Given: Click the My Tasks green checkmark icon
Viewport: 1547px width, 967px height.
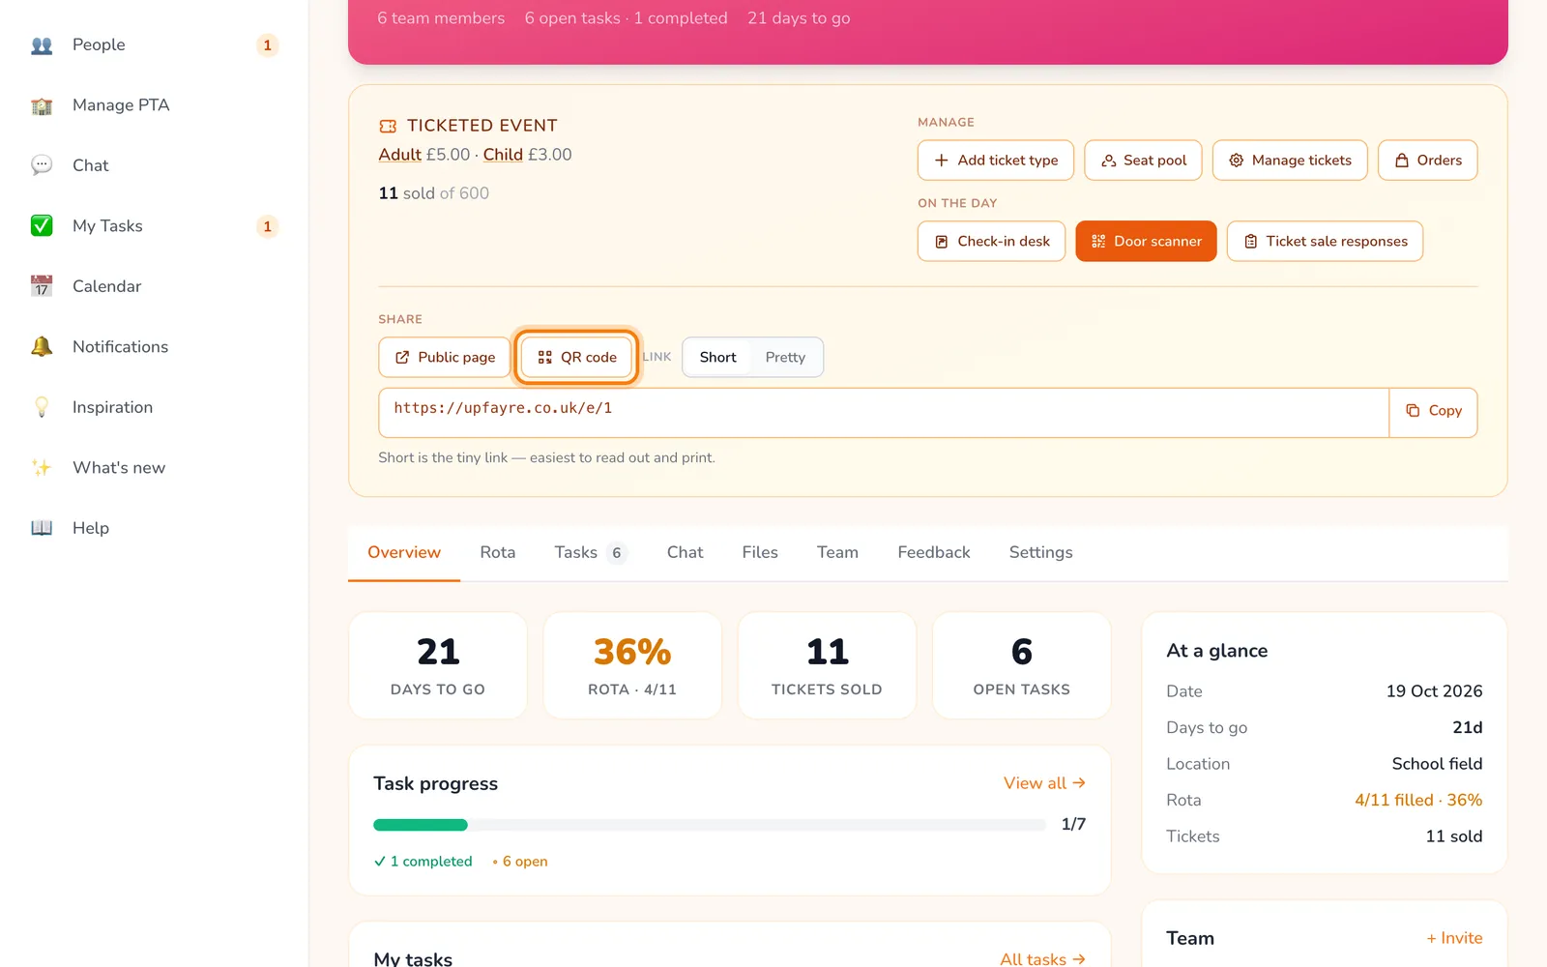Looking at the screenshot, I should pos(42,226).
